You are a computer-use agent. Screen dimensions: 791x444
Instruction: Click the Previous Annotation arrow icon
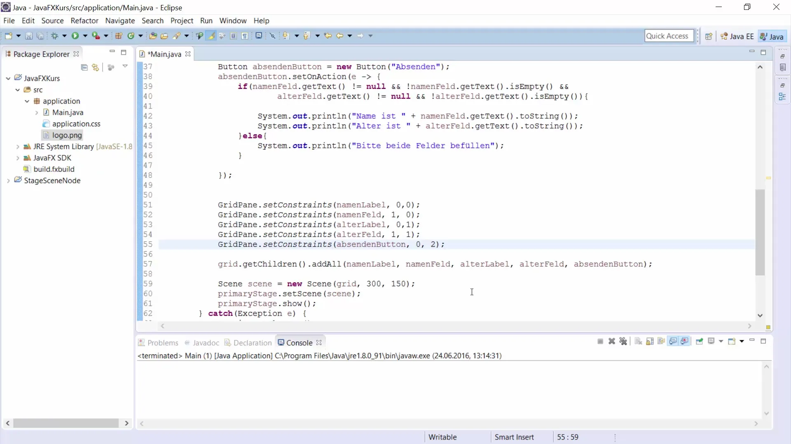point(306,36)
